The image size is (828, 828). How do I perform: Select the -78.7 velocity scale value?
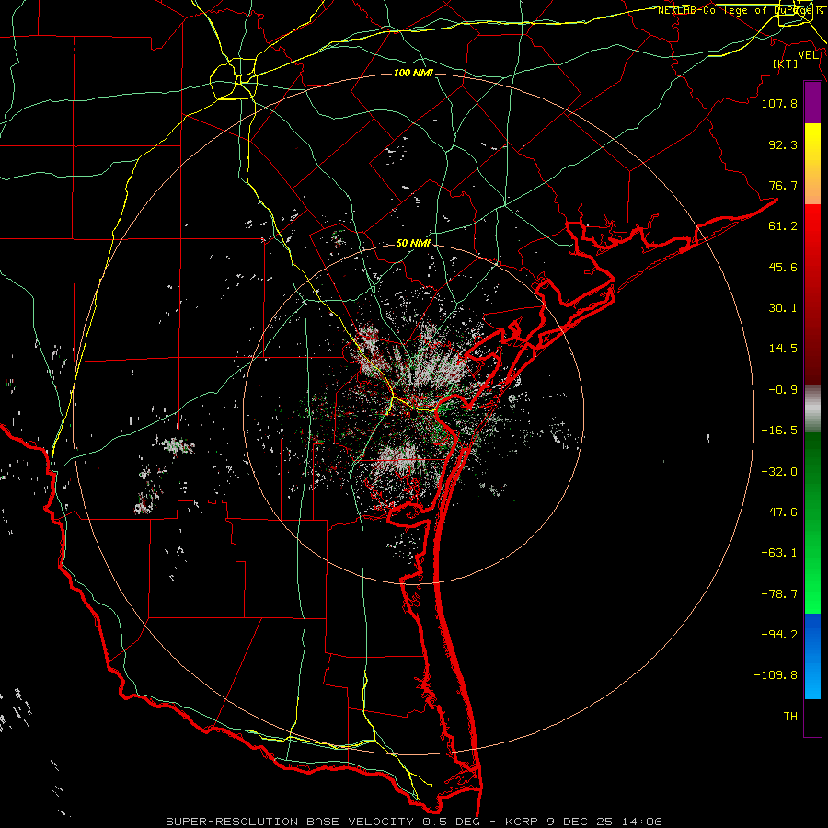pos(779,594)
